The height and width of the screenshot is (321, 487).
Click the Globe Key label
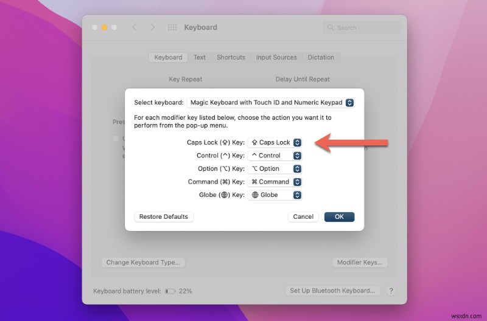222,195
